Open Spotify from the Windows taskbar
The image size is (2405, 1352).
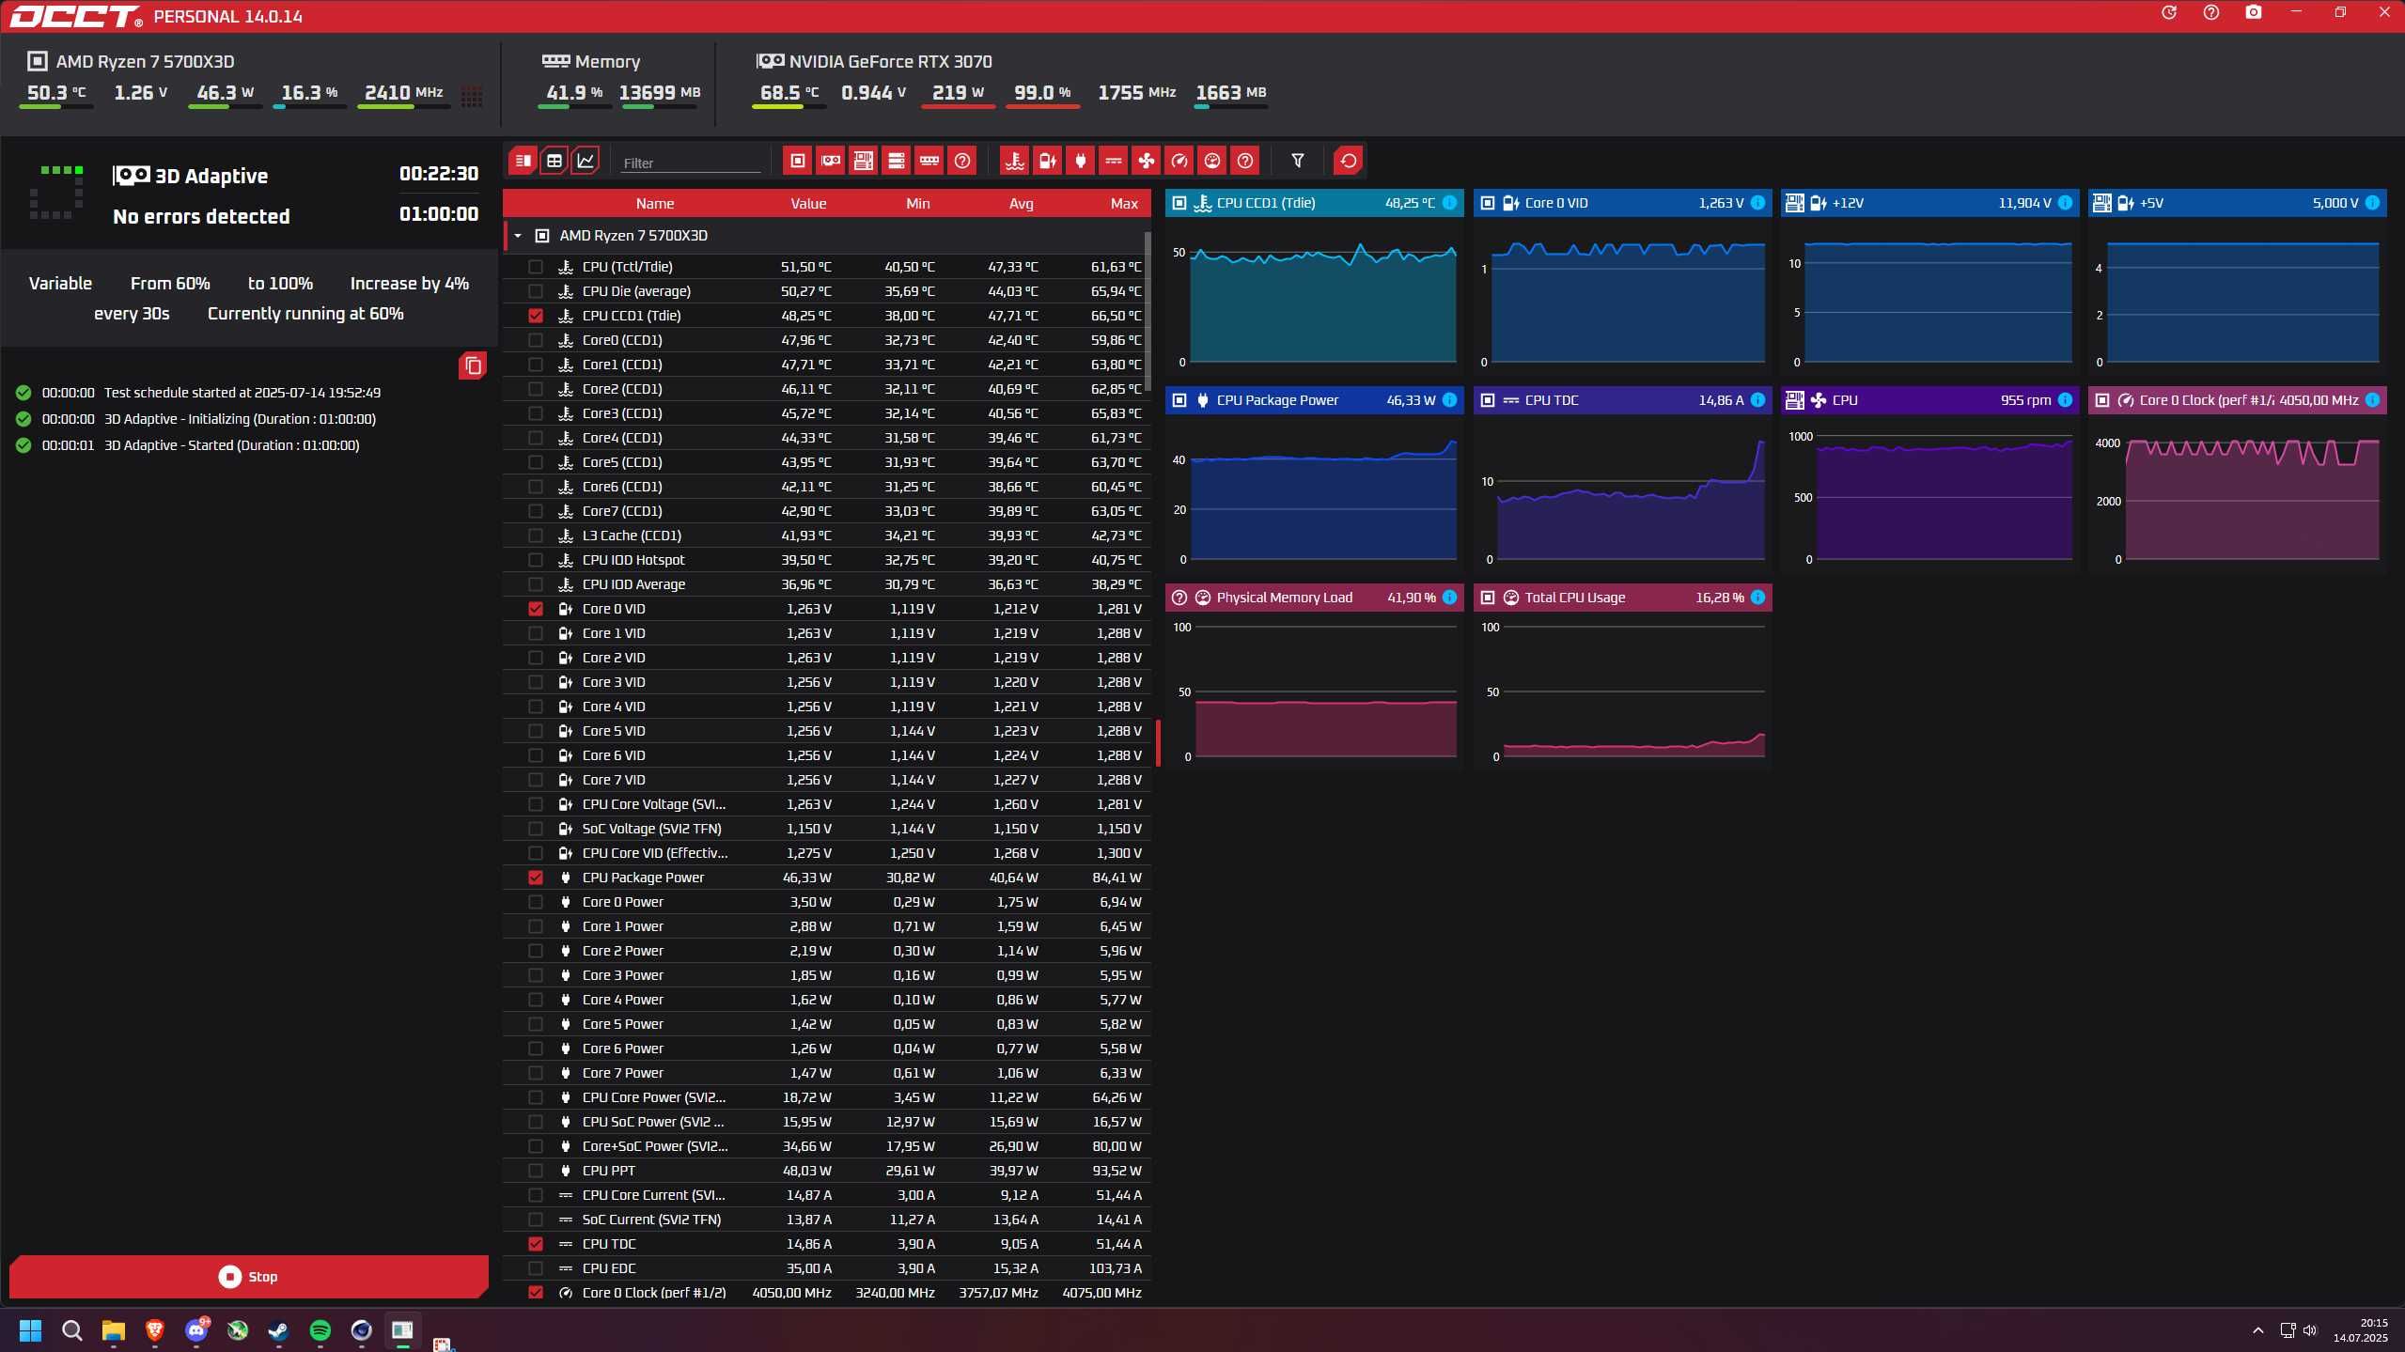320,1330
